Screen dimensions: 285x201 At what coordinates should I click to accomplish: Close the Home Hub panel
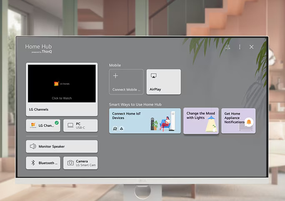(251, 47)
